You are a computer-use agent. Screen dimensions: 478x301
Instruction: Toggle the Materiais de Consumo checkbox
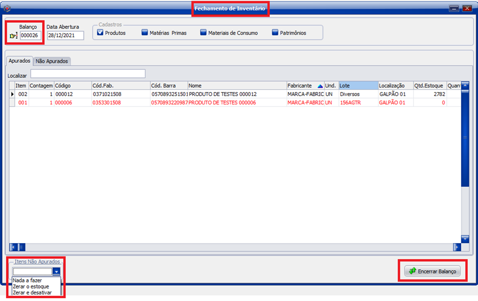203,32
